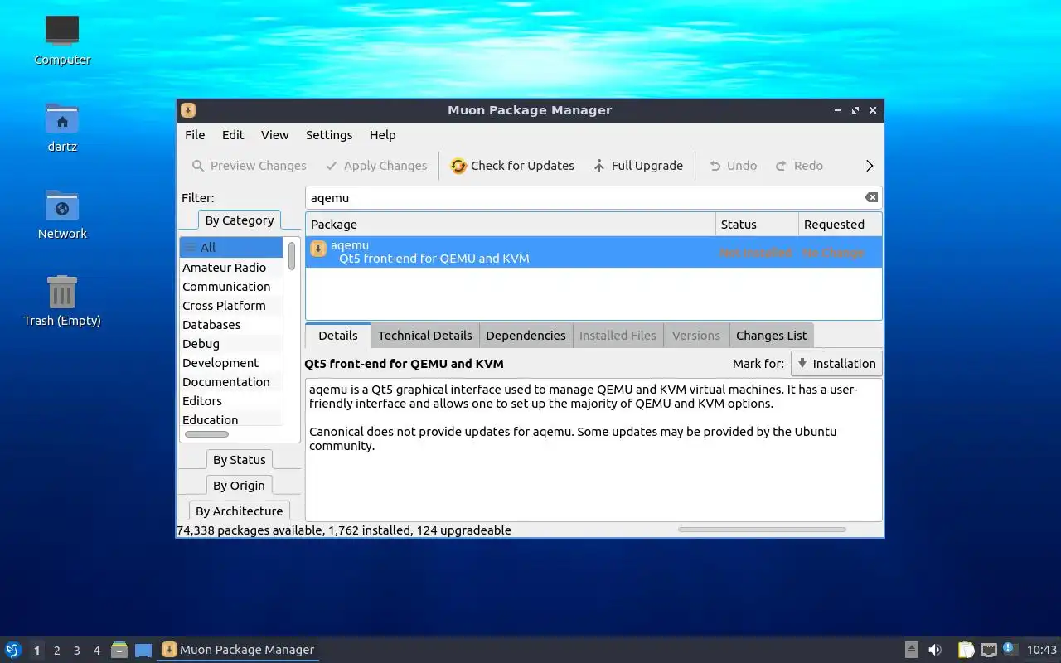Open the Settings menu
The width and height of the screenshot is (1061, 663).
329,135
